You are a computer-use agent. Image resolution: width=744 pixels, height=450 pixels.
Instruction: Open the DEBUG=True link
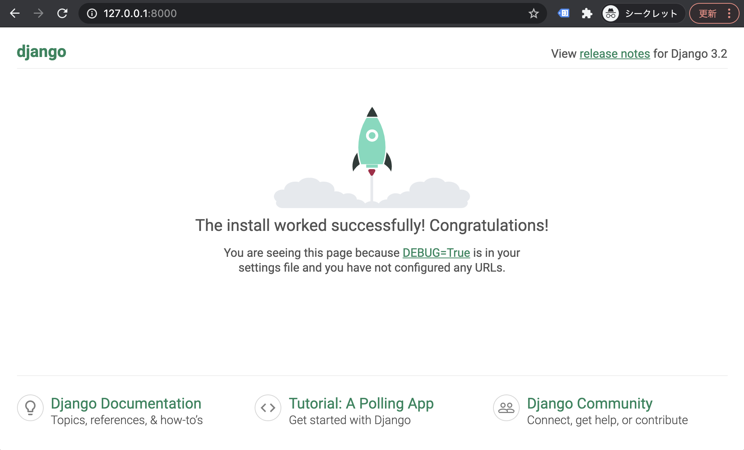point(436,253)
